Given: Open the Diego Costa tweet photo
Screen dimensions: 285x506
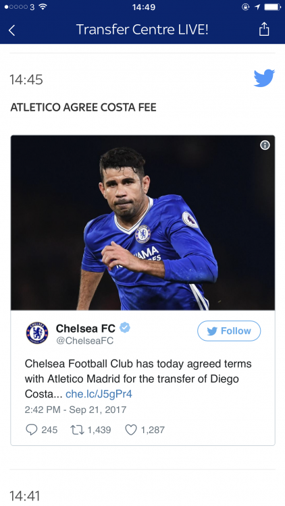Looking at the screenshot, I should click(142, 223).
